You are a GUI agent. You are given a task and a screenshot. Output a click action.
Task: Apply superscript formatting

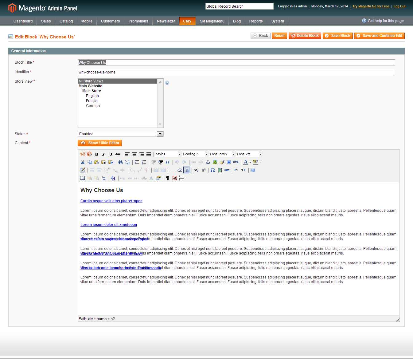(203, 170)
